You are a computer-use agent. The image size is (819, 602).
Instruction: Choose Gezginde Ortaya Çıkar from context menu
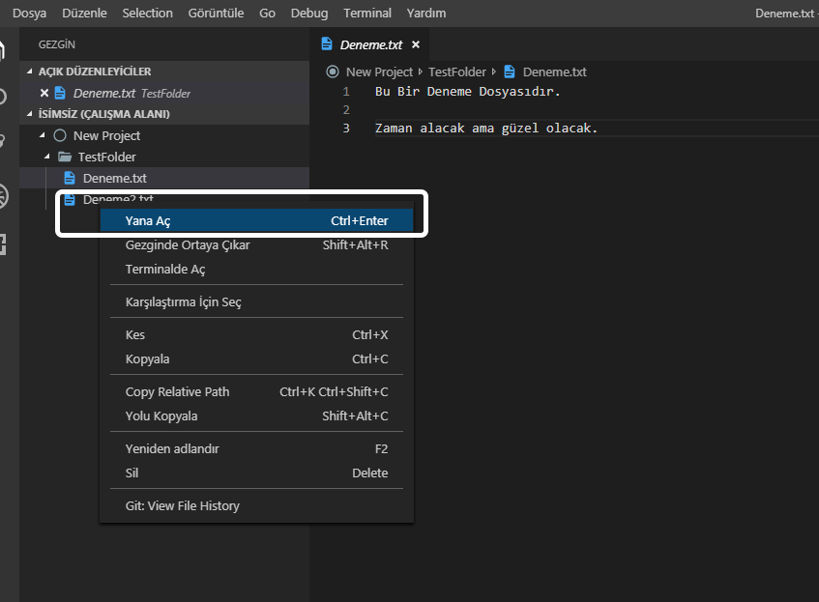tap(256, 244)
